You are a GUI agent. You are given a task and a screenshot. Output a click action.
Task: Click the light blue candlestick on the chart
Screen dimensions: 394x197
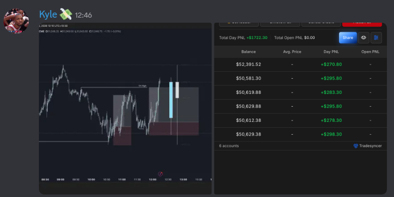coord(171,100)
